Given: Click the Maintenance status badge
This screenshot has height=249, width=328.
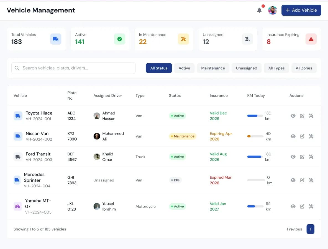Looking at the screenshot, I should click(x=182, y=136).
